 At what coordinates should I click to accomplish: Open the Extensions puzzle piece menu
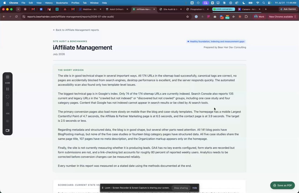246,17
